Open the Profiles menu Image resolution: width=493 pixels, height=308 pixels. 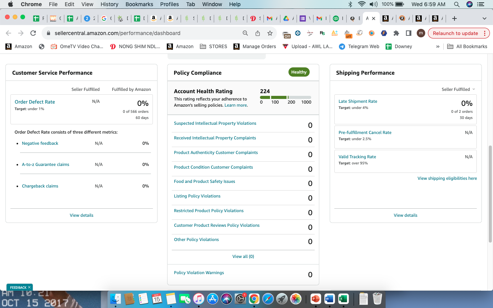point(169,4)
